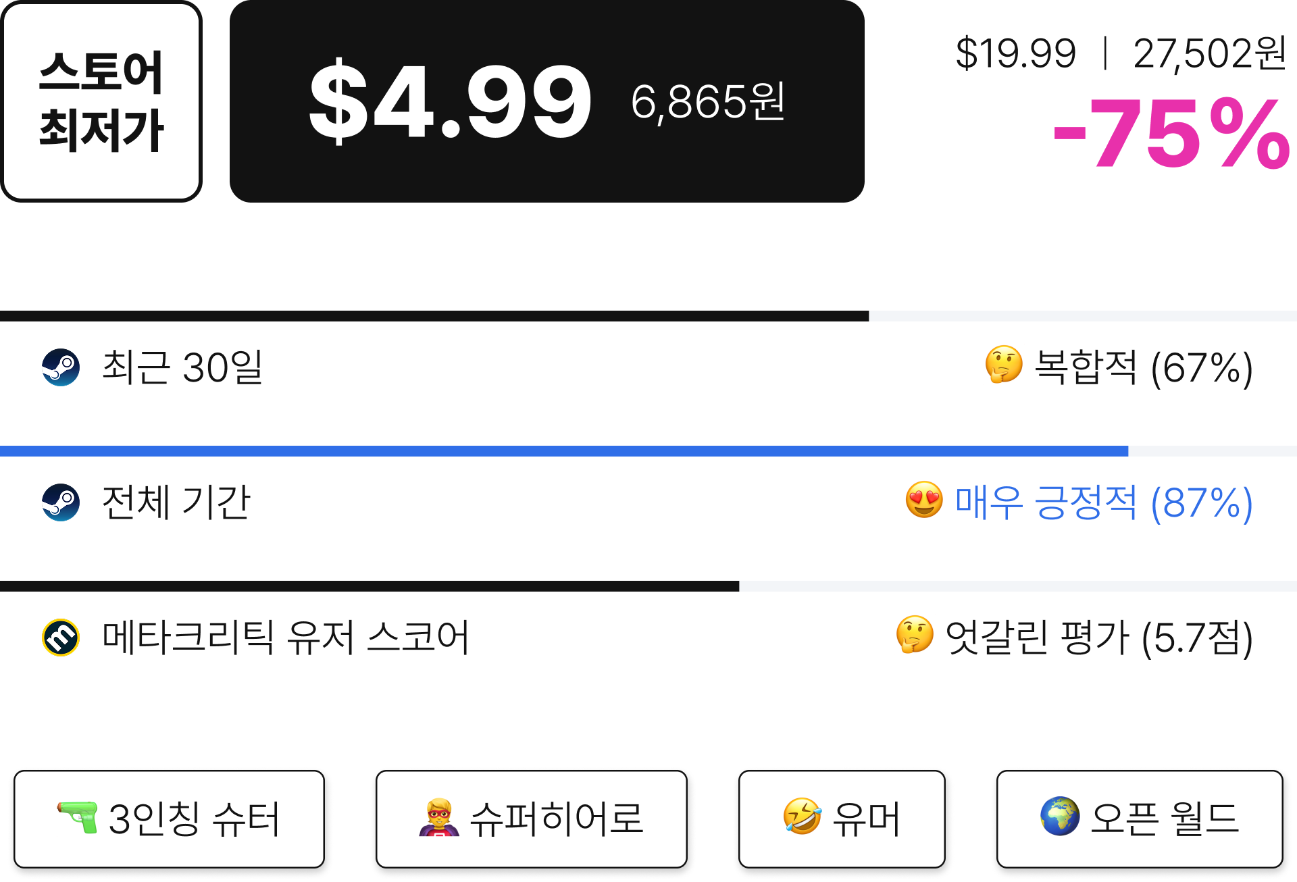Click the Steam icon beside 전체 기간

coord(61,502)
